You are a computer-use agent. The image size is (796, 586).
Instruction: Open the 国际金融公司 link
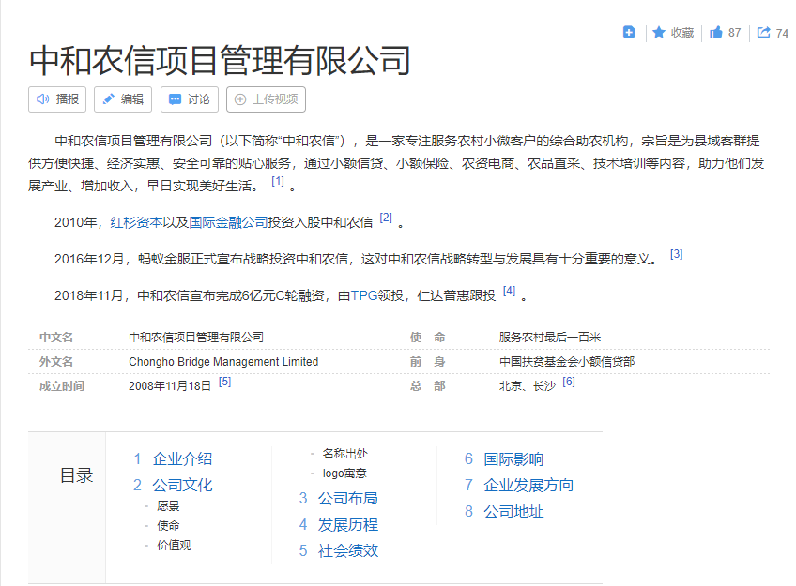pos(228,222)
